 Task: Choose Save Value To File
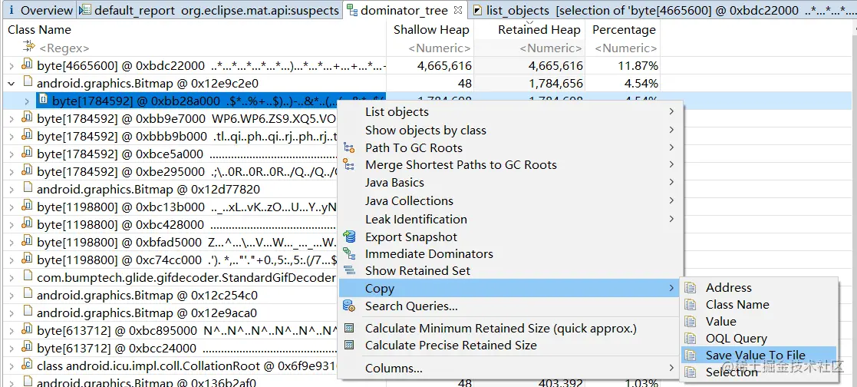pyautogui.click(x=755, y=355)
